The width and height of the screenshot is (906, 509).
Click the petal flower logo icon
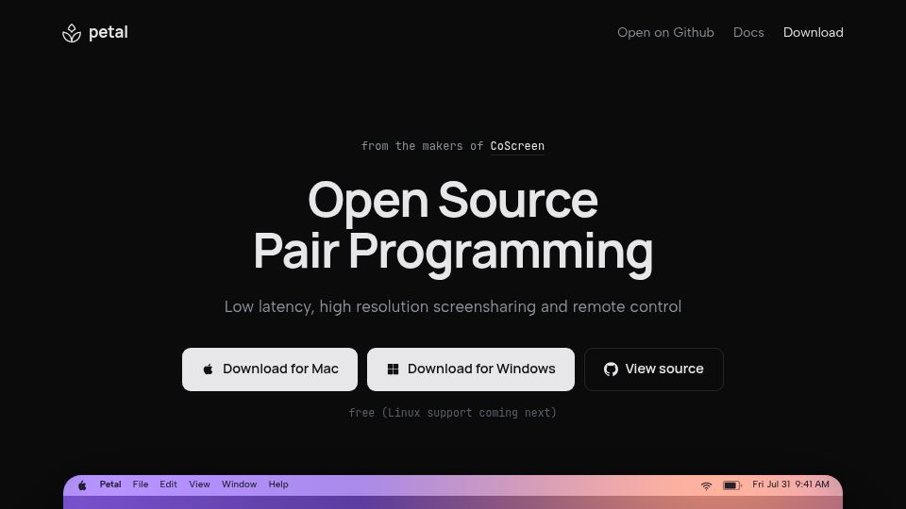[x=72, y=33]
